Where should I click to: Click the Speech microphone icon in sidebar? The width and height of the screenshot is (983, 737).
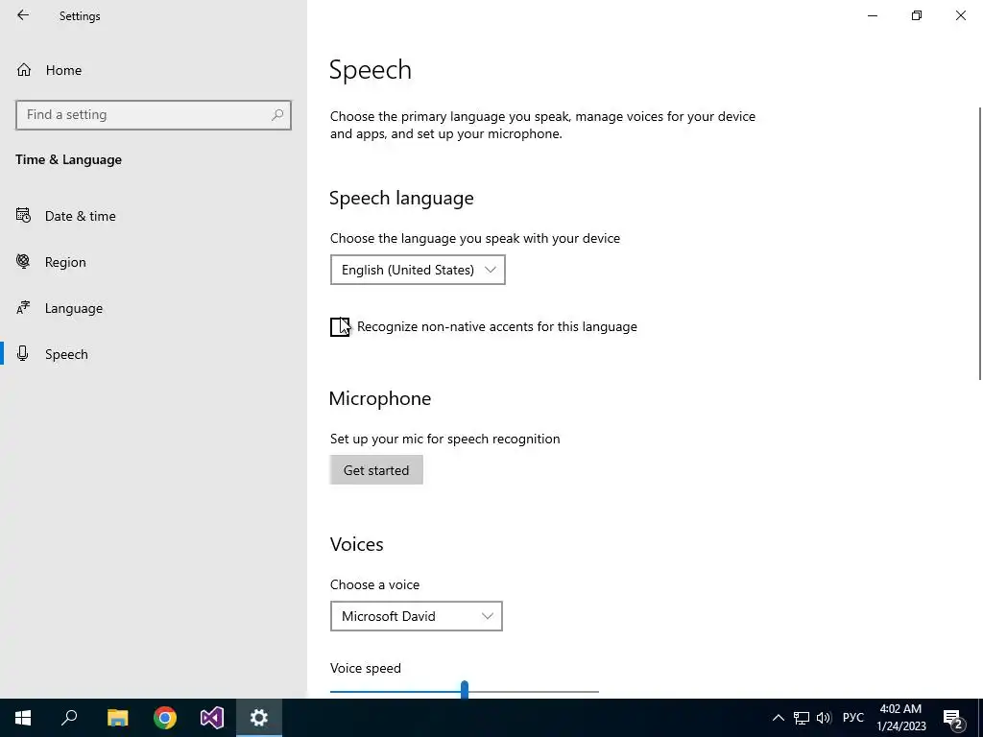point(23,353)
